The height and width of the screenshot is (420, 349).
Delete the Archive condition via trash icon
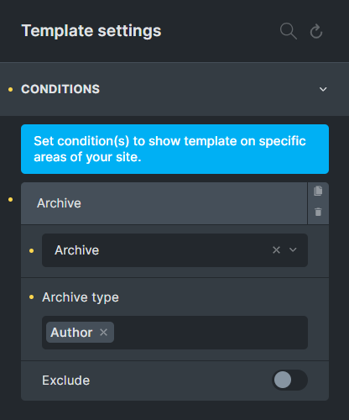coord(318,212)
